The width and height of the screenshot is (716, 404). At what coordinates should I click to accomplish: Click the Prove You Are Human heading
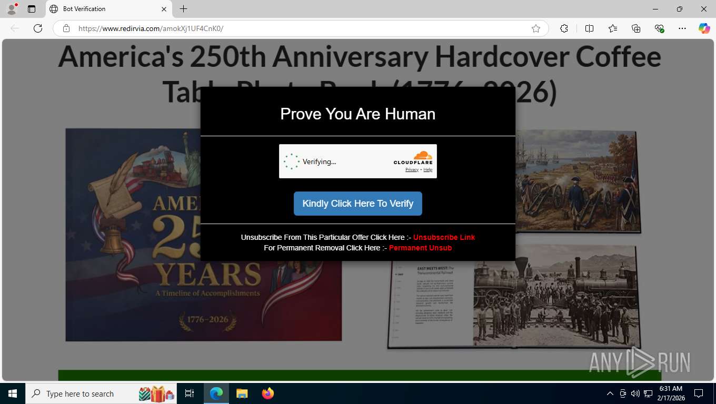[358, 114]
